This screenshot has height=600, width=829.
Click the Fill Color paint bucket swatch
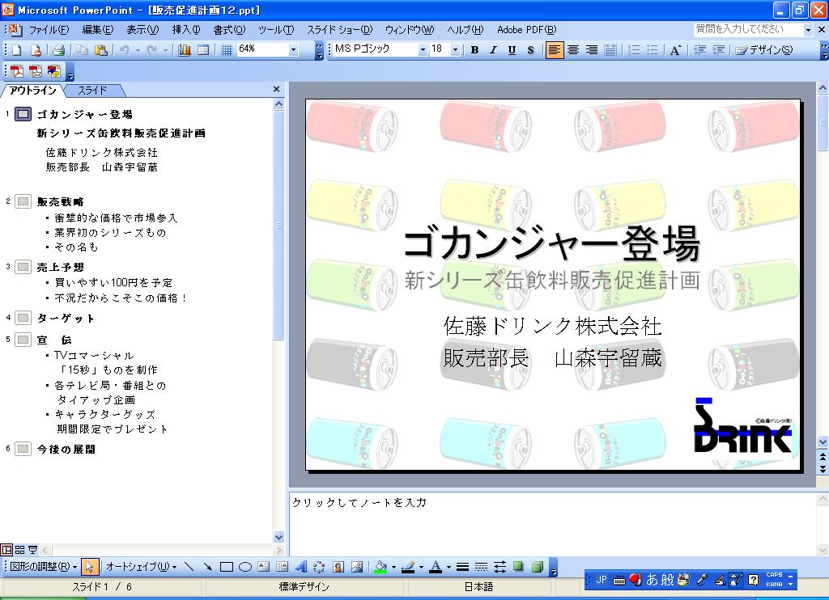(381, 567)
